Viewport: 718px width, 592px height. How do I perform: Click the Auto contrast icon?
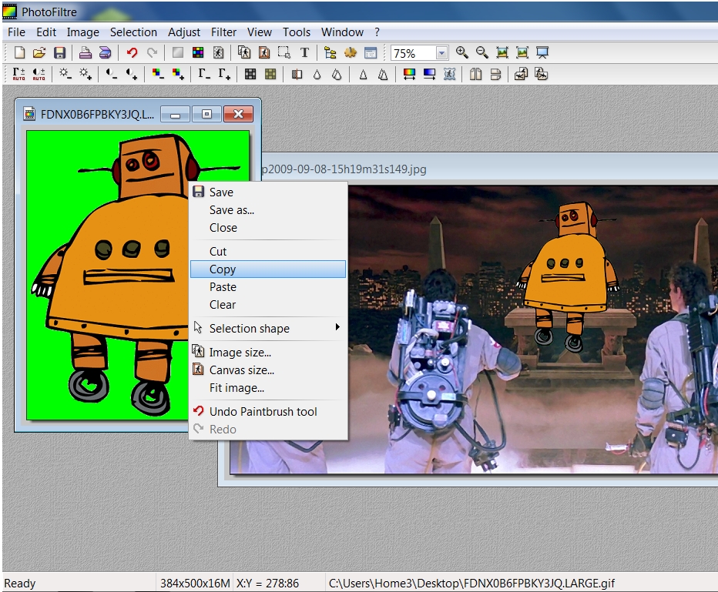(x=39, y=74)
